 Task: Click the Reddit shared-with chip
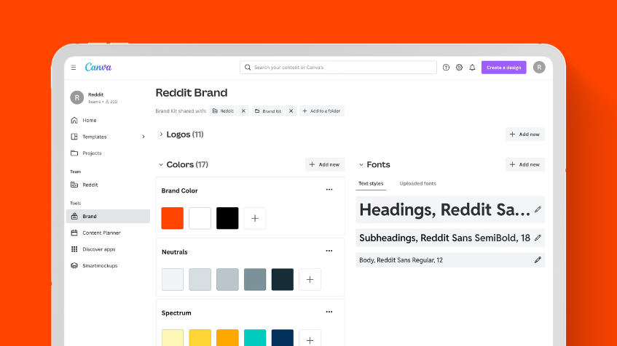point(223,111)
